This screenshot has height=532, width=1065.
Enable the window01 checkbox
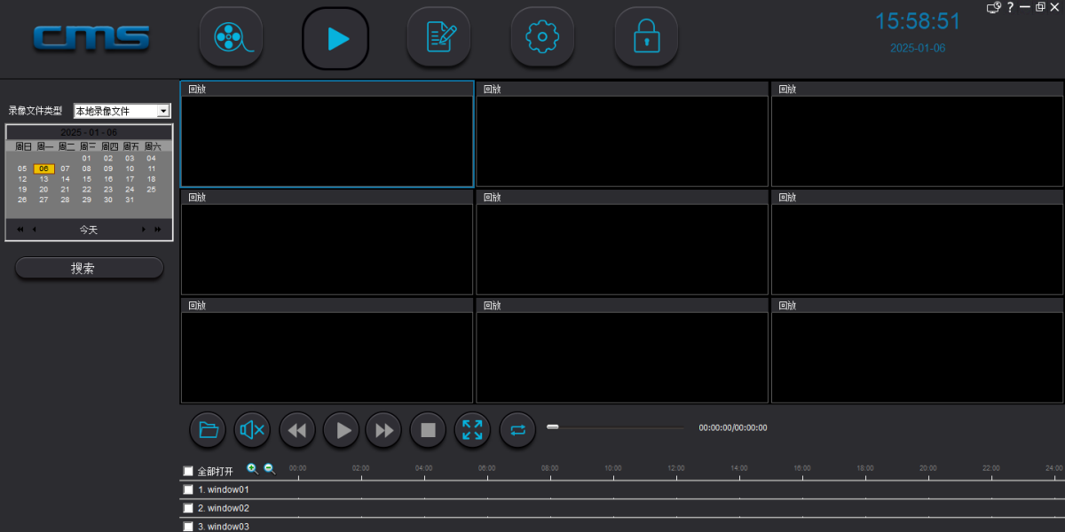click(x=187, y=489)
